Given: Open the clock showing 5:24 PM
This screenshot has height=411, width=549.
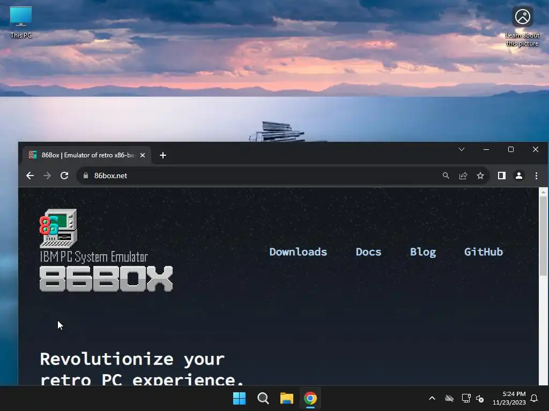Looking at the screenshot, I should (x=509, y=398).
